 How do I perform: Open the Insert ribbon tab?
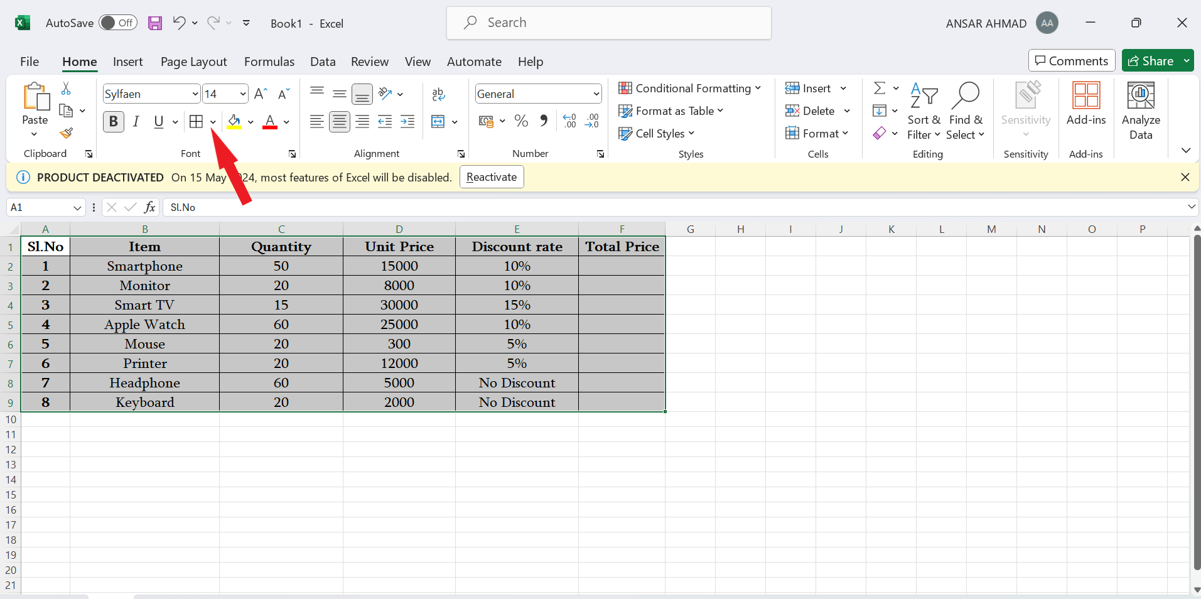pyautogui.click(x=127, y=61)
